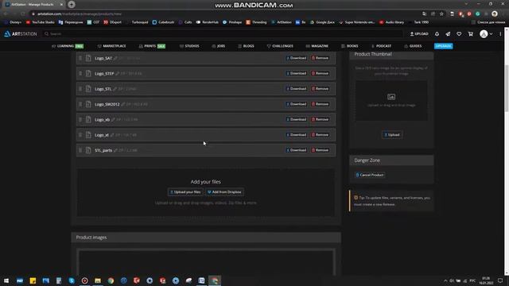The height and width of the screenshot is (286, 509).
Task: Open the Pinshape bookmark
Action: (x=232, y=22)
